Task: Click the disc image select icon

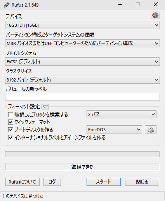Action: pyautogui.click(x=151, y=130)
